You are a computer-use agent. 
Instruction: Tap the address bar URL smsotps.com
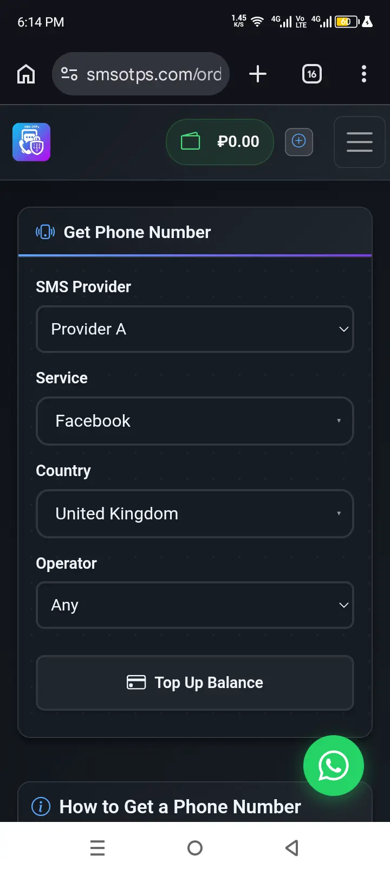pos(154,74)
